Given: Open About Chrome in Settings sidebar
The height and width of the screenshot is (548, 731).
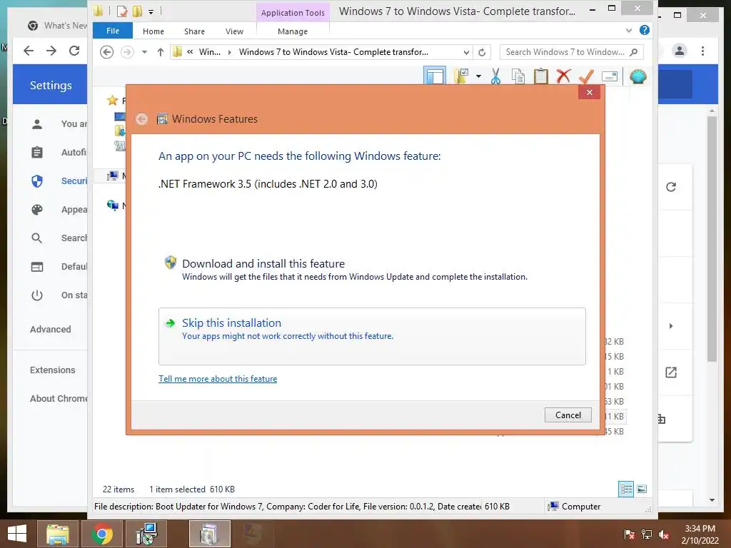Looking at the screenshot, I should click(59, 398).
